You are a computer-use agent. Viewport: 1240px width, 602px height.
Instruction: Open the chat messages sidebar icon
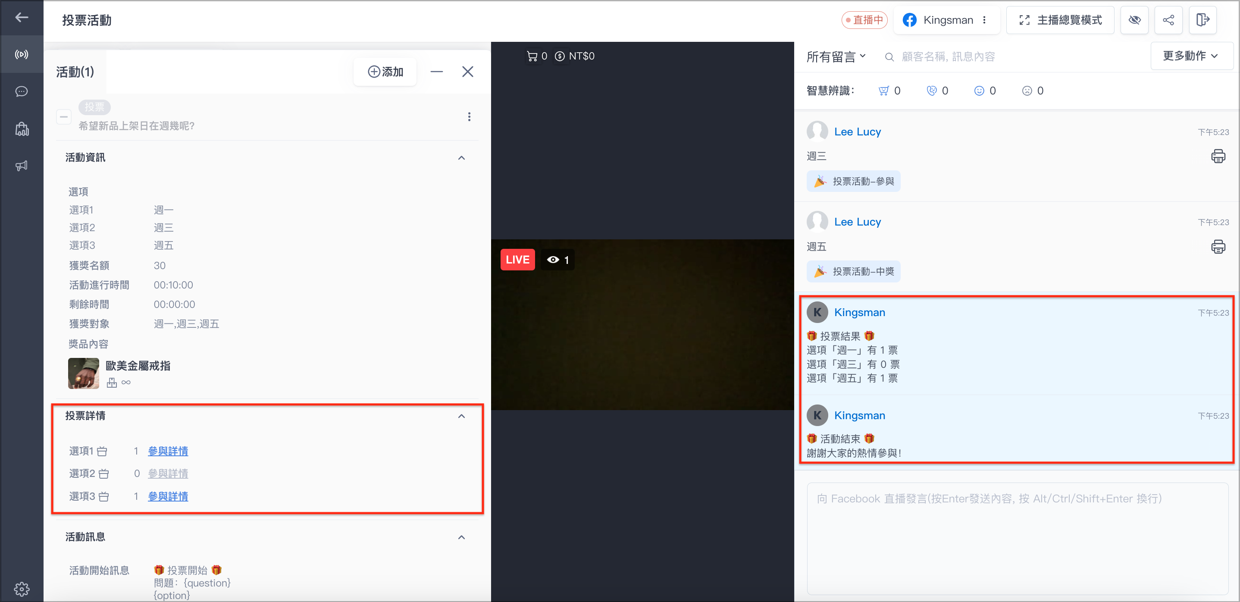pos(22,91)
